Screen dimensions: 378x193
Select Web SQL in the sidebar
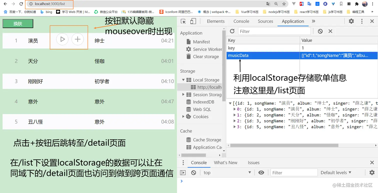pyautogui.click(x=198, y=109)
